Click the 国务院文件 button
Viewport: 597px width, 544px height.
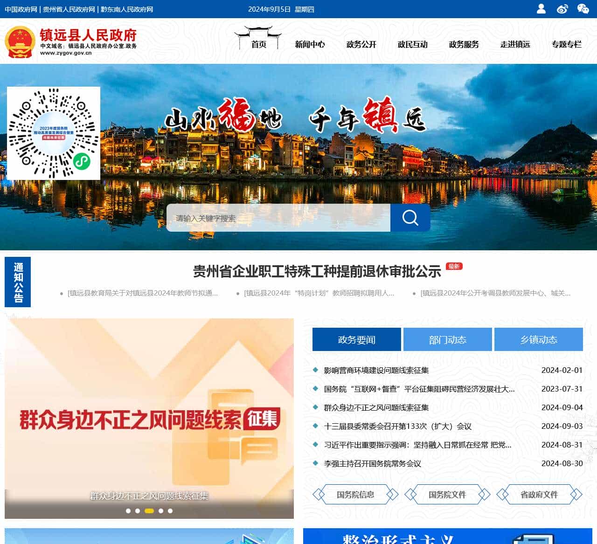point(447,495)
